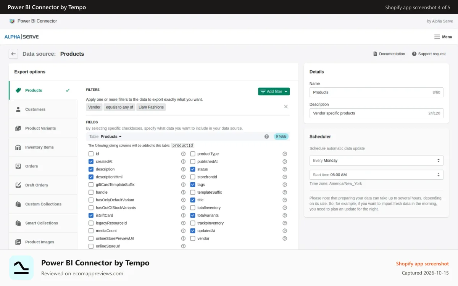Click the help icon for handle

[x=183, y=192]
